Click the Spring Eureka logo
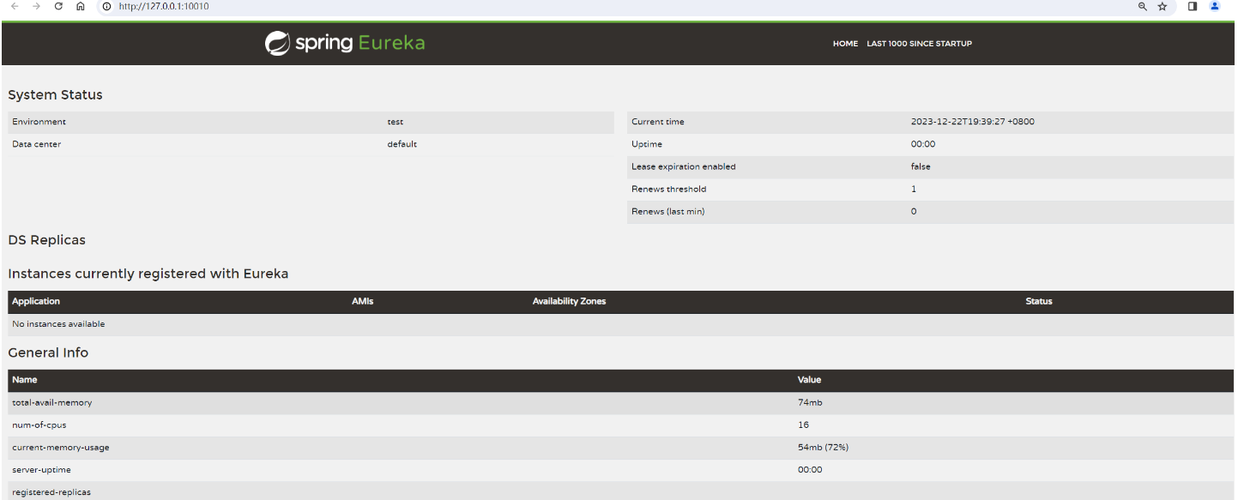Image resolution: width=1238 pixels, height=500 pixels. tap(345, 43)
